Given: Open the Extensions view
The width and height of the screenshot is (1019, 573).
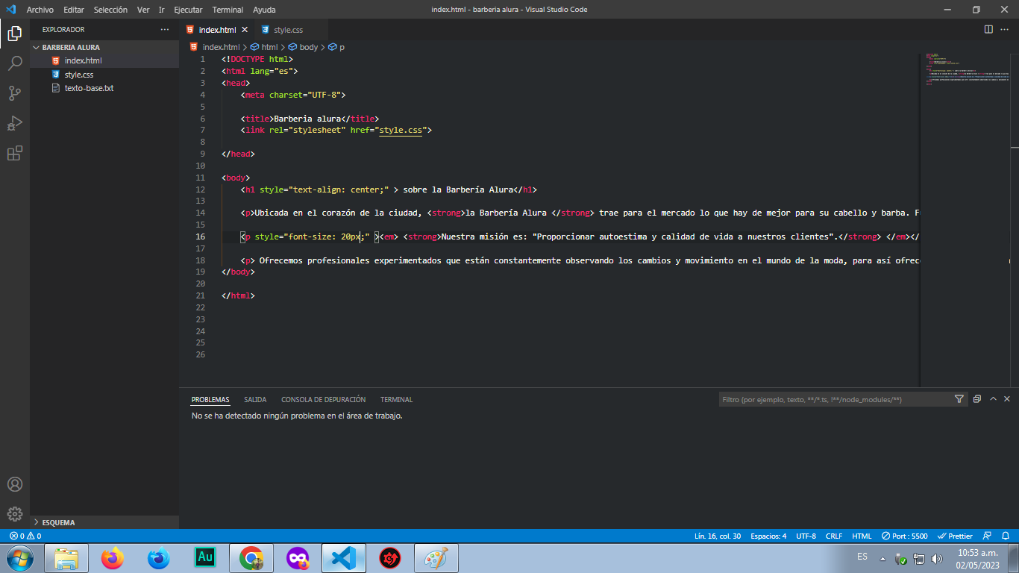Looking at the screenshot, I should pyautogui.click(x=14, y=153).
